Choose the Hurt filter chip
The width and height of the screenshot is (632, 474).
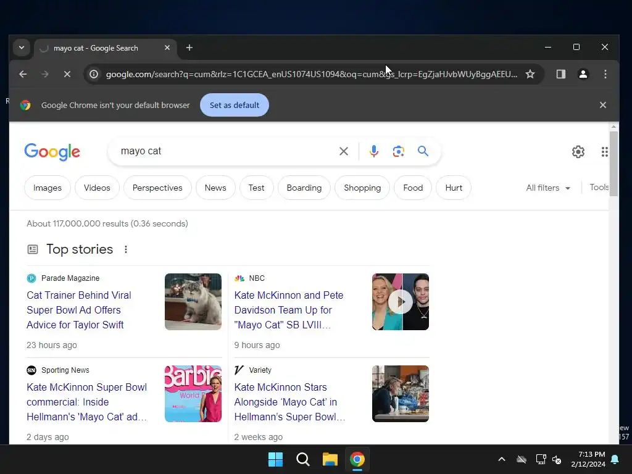pos(454,188)
